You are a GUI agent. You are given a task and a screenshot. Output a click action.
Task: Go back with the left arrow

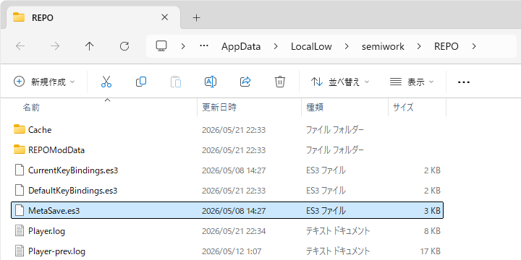click(20, 46)
